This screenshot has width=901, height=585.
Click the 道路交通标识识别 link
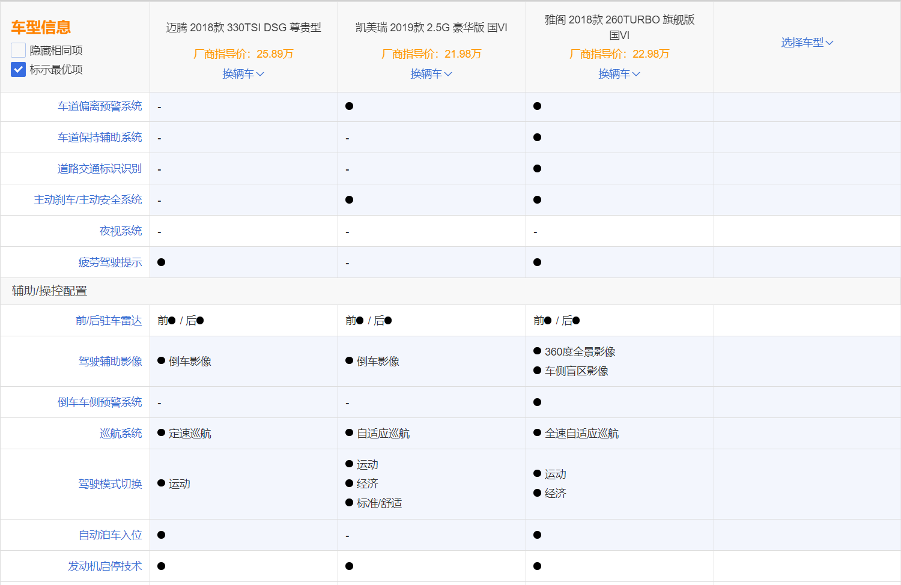click(x=100, y=169)
